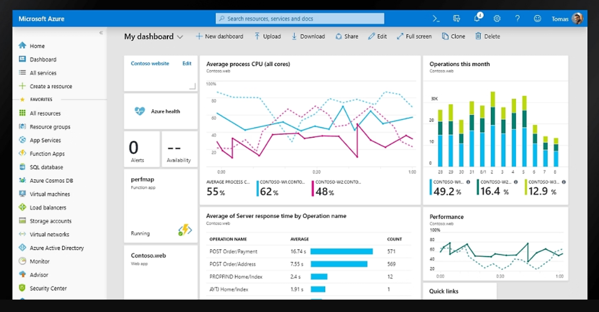The image size is (599, 312).
Task: Click the directory and subscription filter icon
Action: pos(456,19)
